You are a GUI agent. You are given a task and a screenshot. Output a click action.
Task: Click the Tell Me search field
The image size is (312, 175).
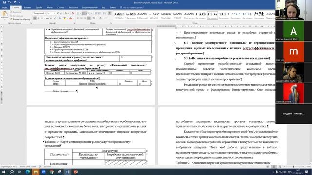[132, 8]
